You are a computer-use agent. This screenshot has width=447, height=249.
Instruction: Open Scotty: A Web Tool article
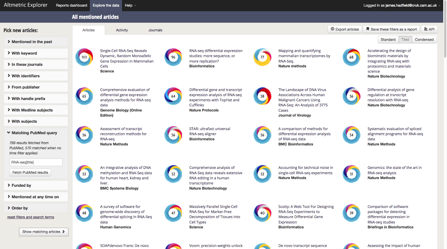(306, 214)
